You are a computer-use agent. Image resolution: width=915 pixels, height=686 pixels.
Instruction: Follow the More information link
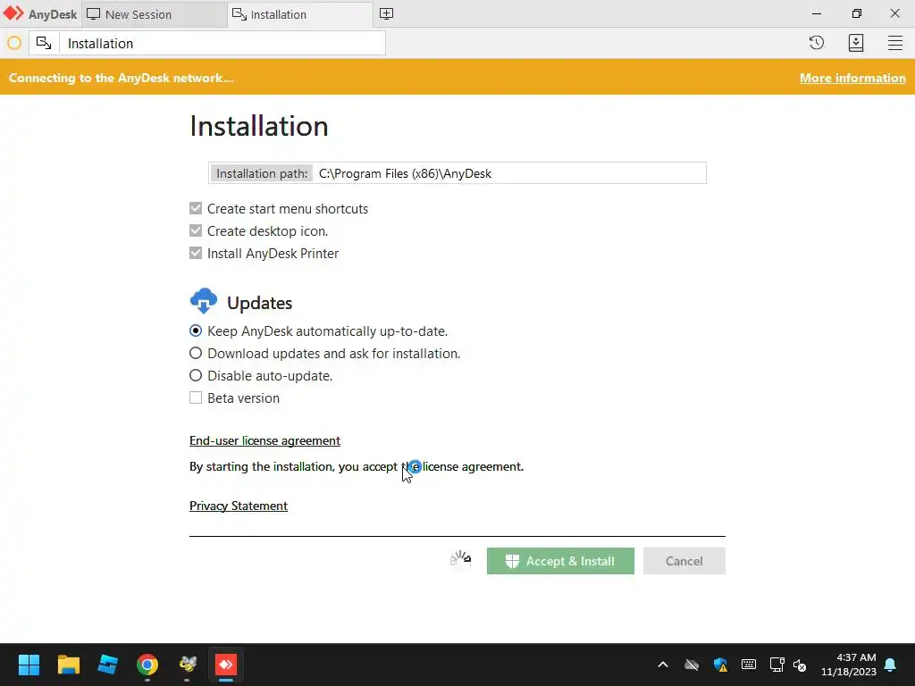tap(852, 78)
